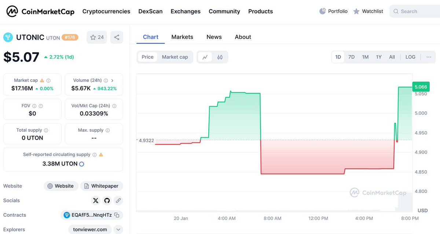Open tonviewer.com explorer link
440x234 pixels.
click(90, 230)
